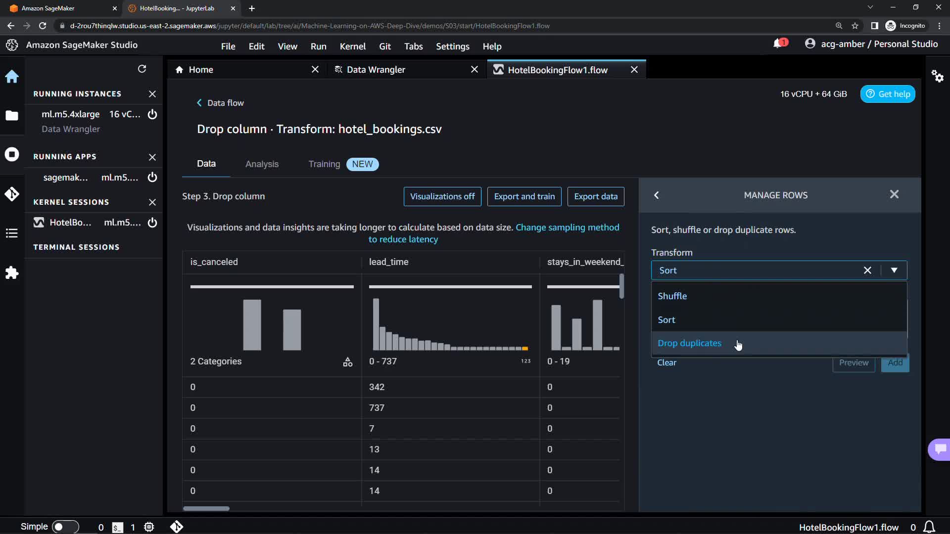Open the Kernel menu
The image size is (950, 534).
click(352, 46)
